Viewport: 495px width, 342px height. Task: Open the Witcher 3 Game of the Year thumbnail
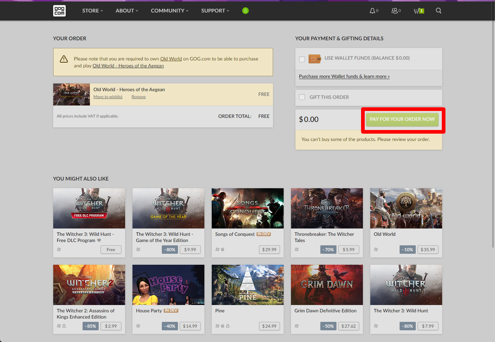pyautogui.click(x=168, y=208)
